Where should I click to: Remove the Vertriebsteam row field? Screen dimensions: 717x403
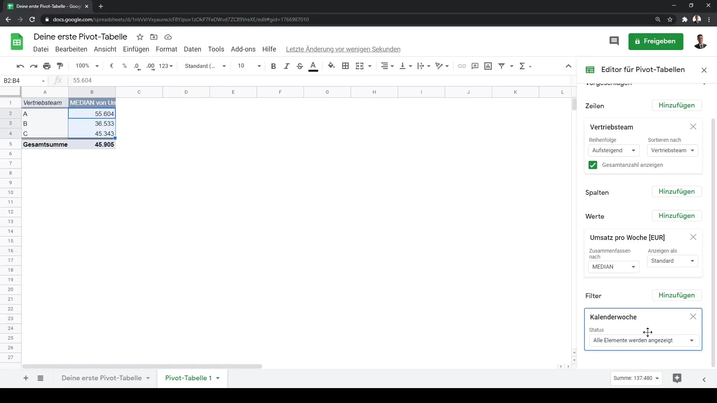coord(693,127)
